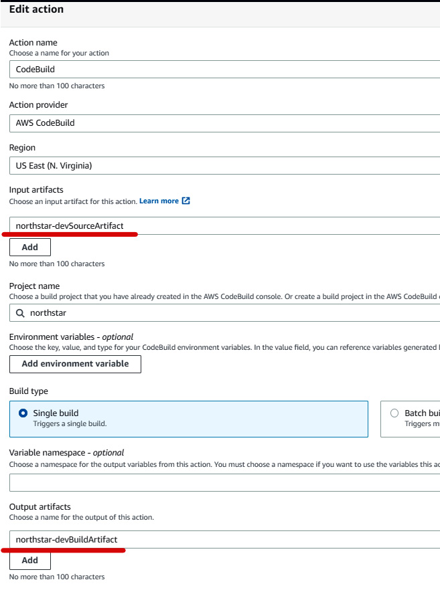The image size is (440, 594).
Task: Click the 'Edit action' heading text
Action: [x=36, y=9]
